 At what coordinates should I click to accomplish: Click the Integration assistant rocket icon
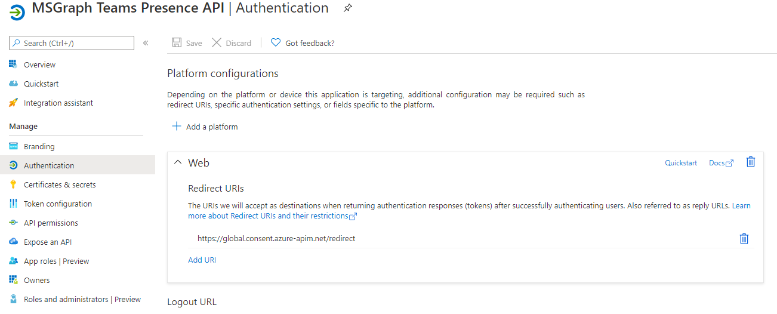coord(13,103)
